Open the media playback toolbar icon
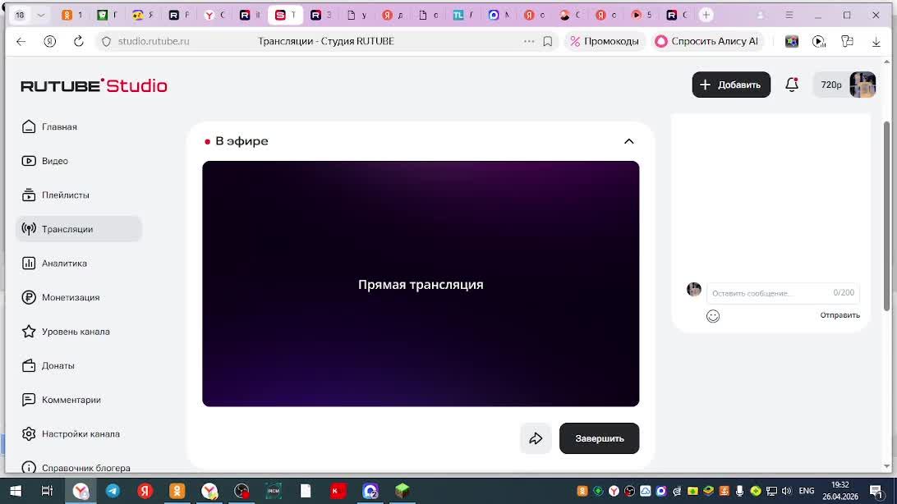897x504 pixels. [x=819, y=41]
